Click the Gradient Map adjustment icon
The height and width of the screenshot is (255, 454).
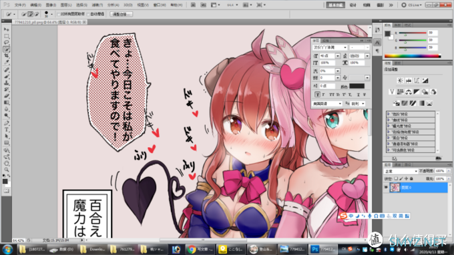pyautogui.click(x=421, y=103)
